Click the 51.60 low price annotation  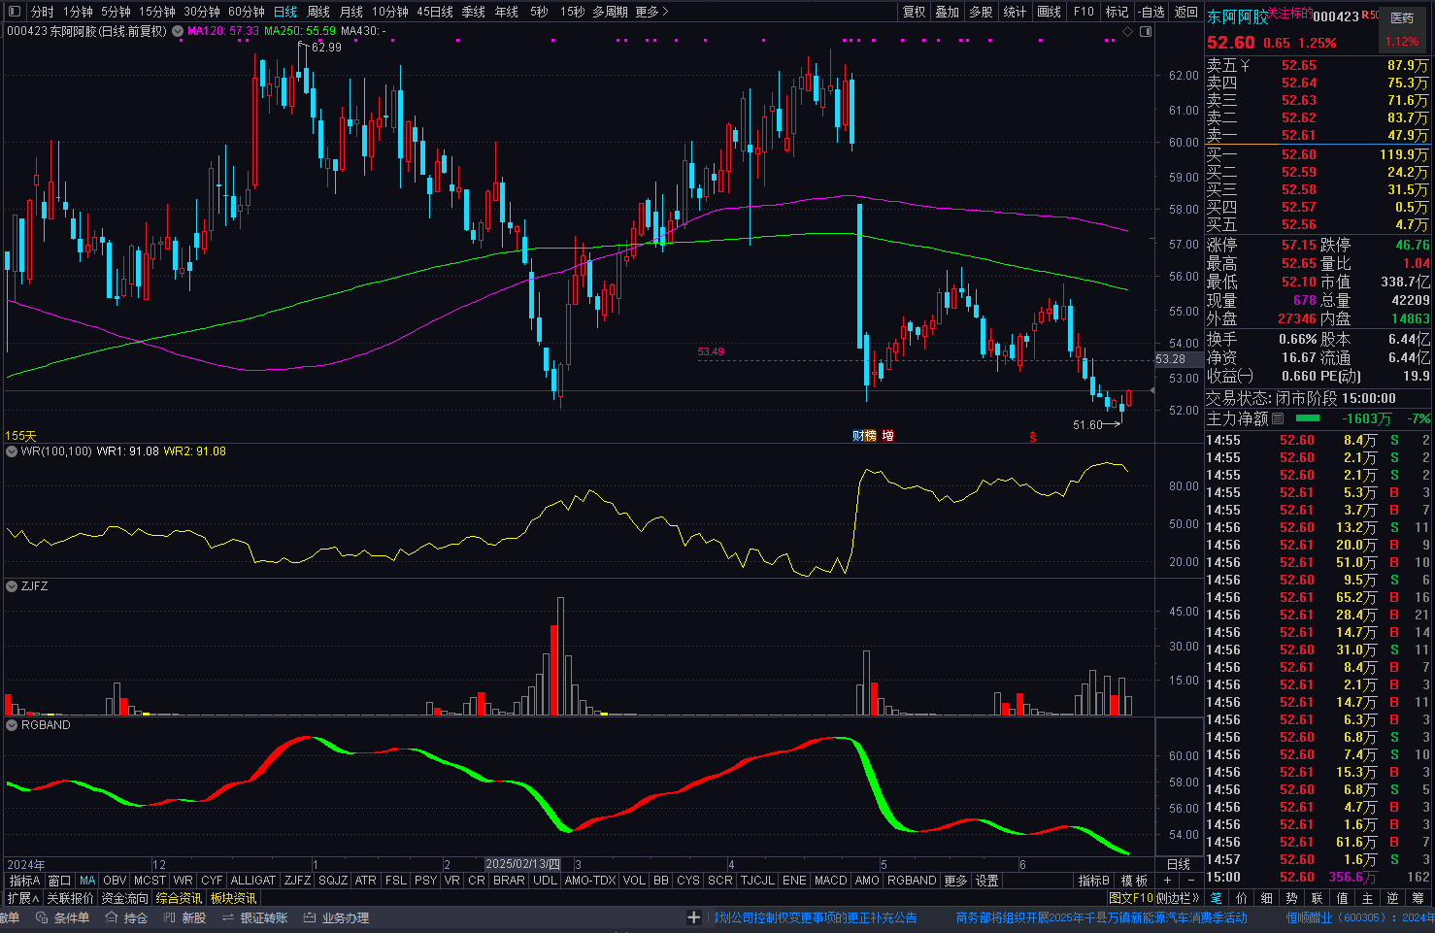pos(1087,425)
